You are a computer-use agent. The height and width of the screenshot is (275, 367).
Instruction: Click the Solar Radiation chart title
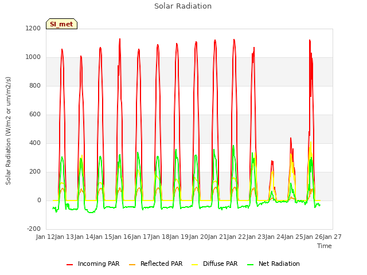183,6
